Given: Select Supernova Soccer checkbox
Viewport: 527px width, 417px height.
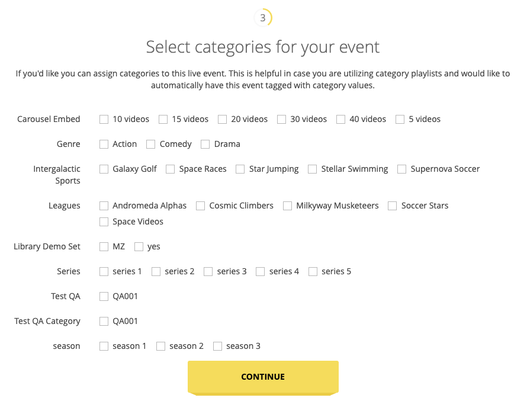Looking at the screenshot, I should click(x=402, y=169).
